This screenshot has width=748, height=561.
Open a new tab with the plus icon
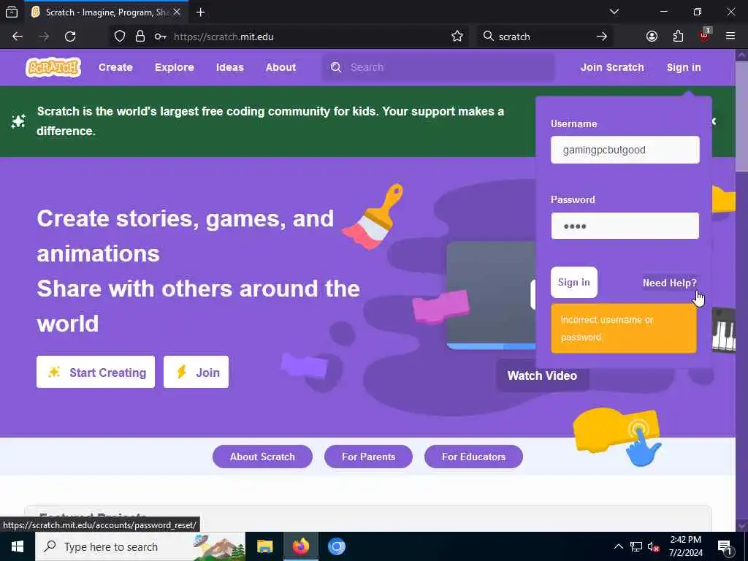[200, 12]
